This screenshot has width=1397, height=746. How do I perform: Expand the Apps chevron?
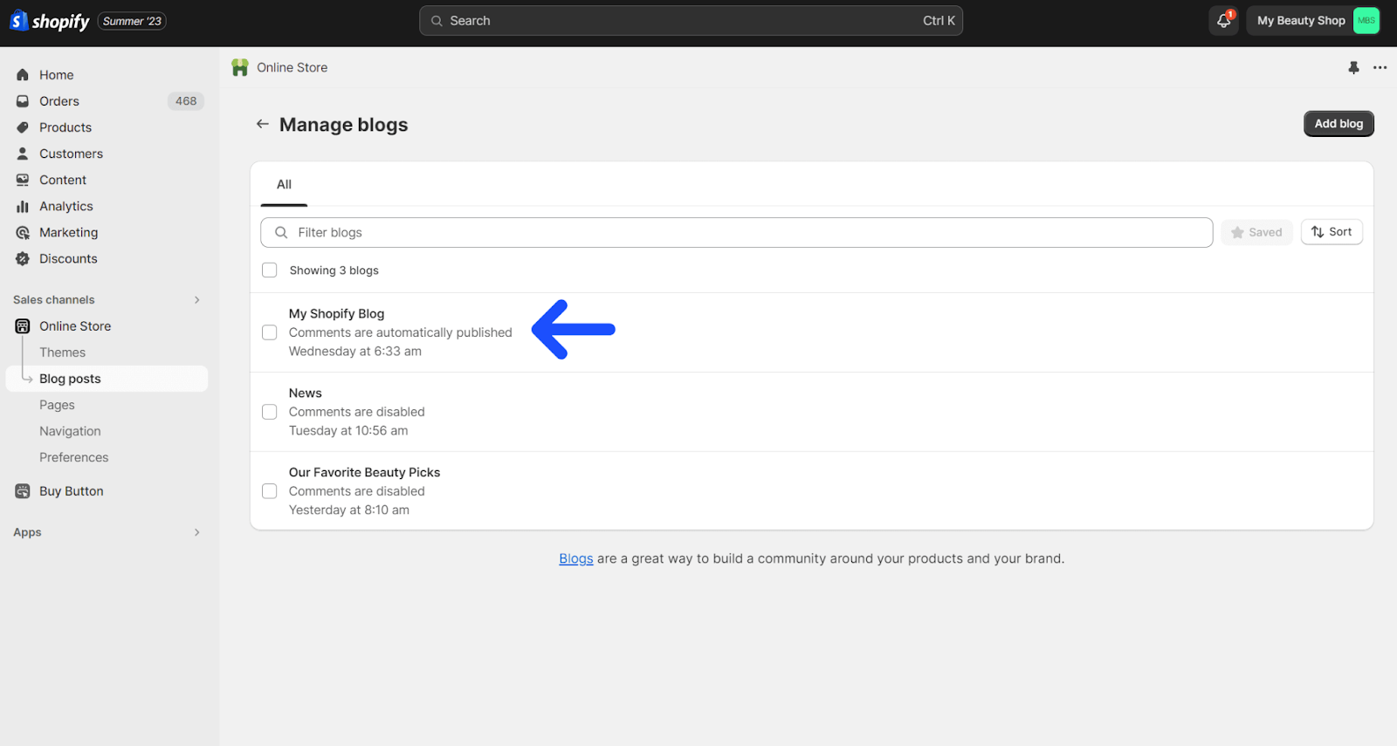coord(197,532)
